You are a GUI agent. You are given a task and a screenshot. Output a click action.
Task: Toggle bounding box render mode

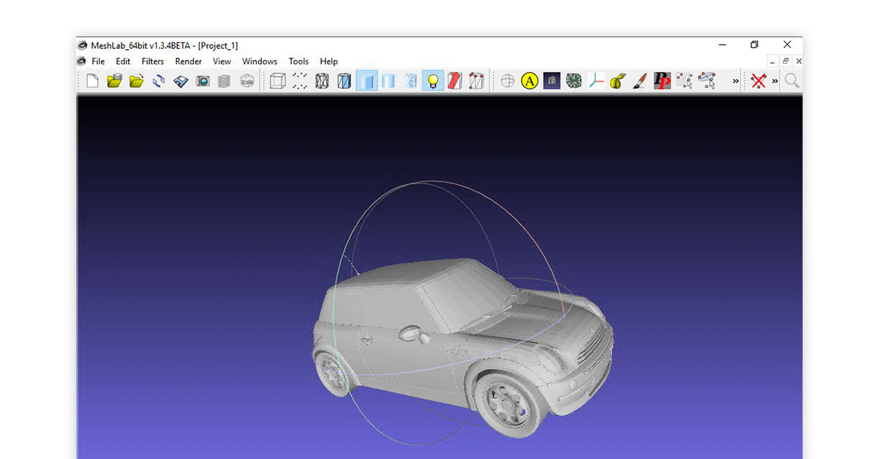pyautogui.click(x=277, y=81)
